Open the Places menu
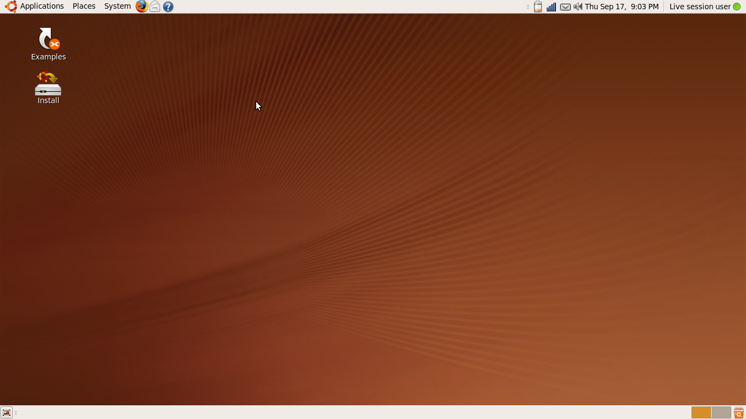This screenshot has width=746, height=419. click(x=84, y=7)
